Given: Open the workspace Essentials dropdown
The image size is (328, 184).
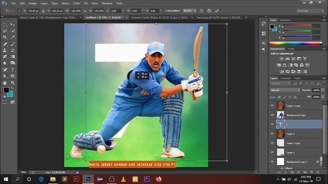Looking at the screenshot, I should tap(310, 11).
